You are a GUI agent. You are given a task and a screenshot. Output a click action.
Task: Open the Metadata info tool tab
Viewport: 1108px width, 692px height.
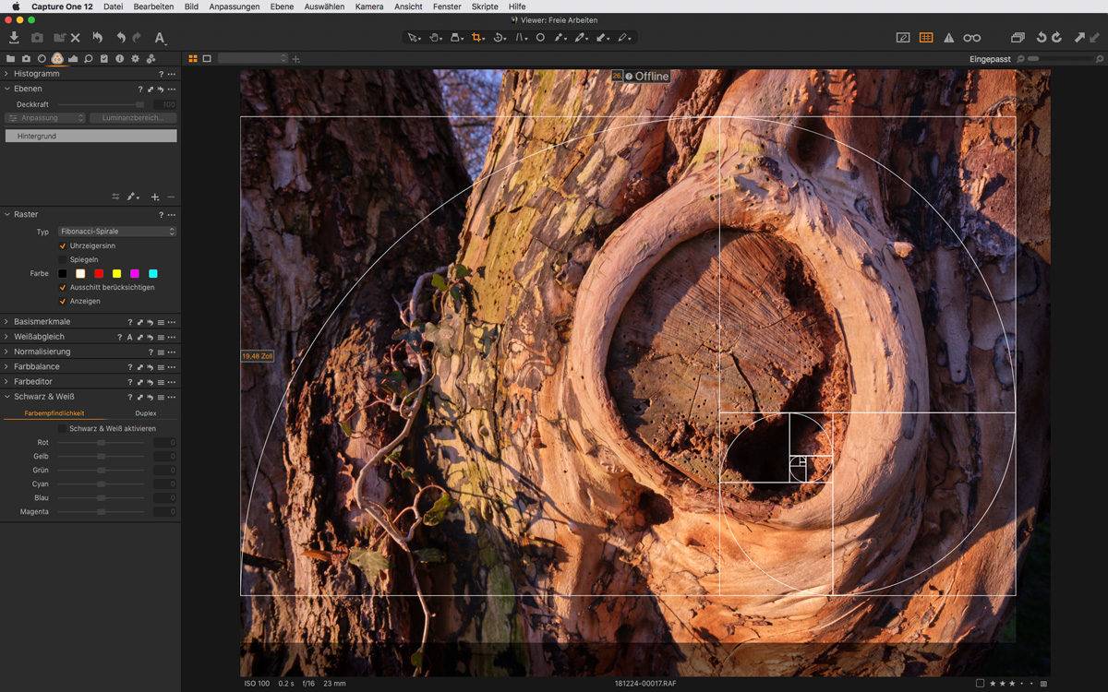(120, 58)
